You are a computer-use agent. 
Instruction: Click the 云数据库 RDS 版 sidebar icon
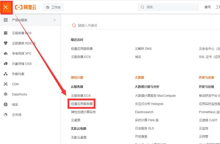[x=6, y=43]
